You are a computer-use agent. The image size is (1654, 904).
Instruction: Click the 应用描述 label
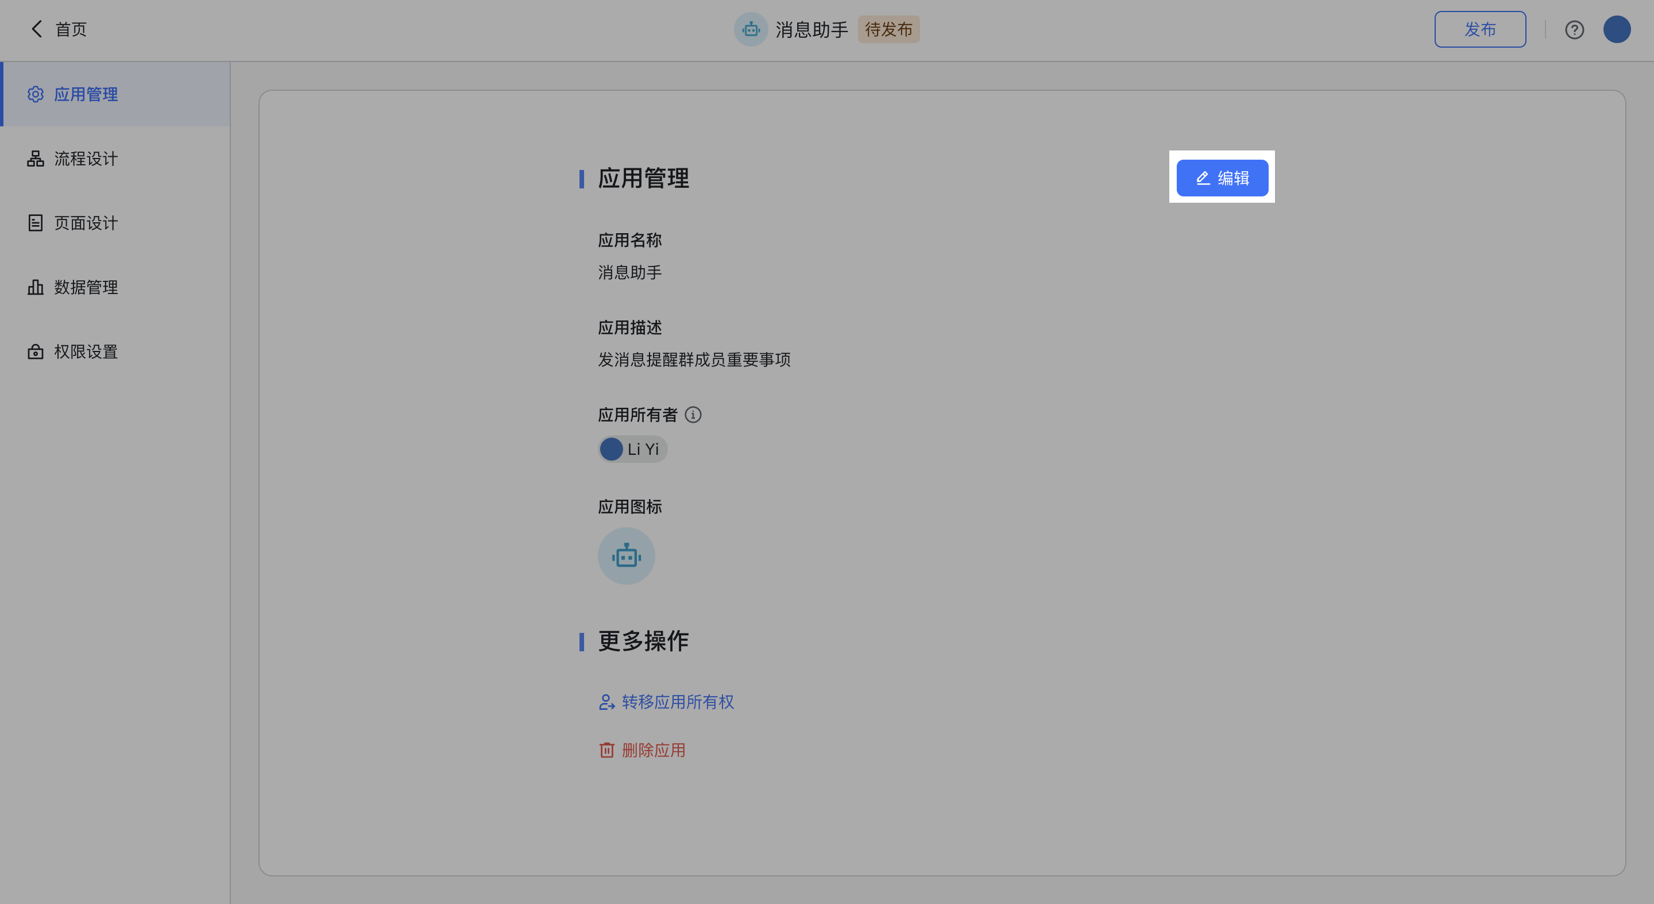[x=630, y=327]
